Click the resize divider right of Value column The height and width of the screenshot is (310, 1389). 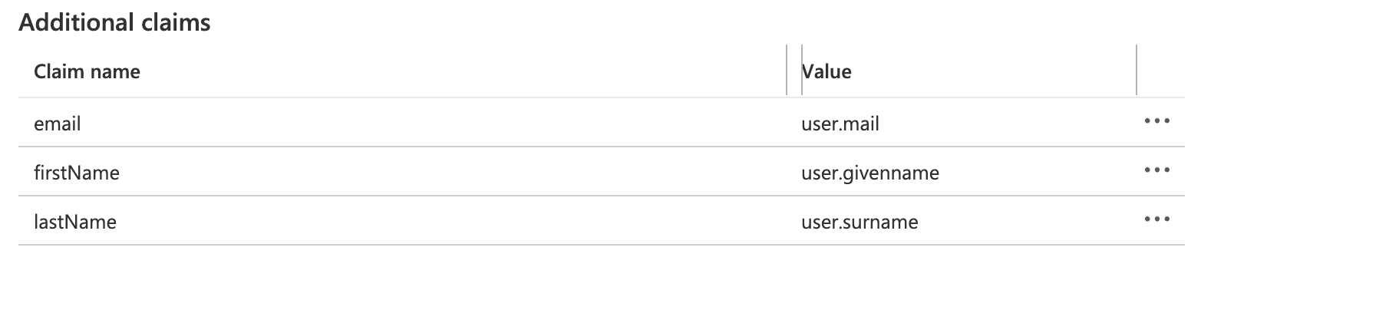click(x=1137, y=71)
